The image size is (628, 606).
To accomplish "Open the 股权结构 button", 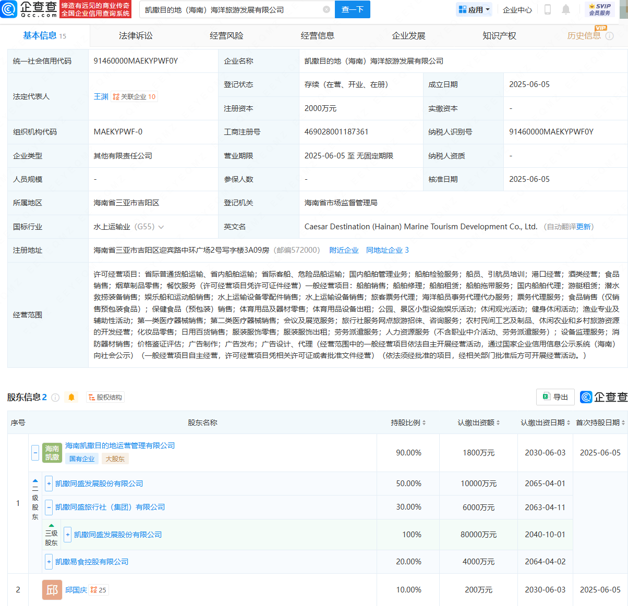I will [x=105, y=398].
